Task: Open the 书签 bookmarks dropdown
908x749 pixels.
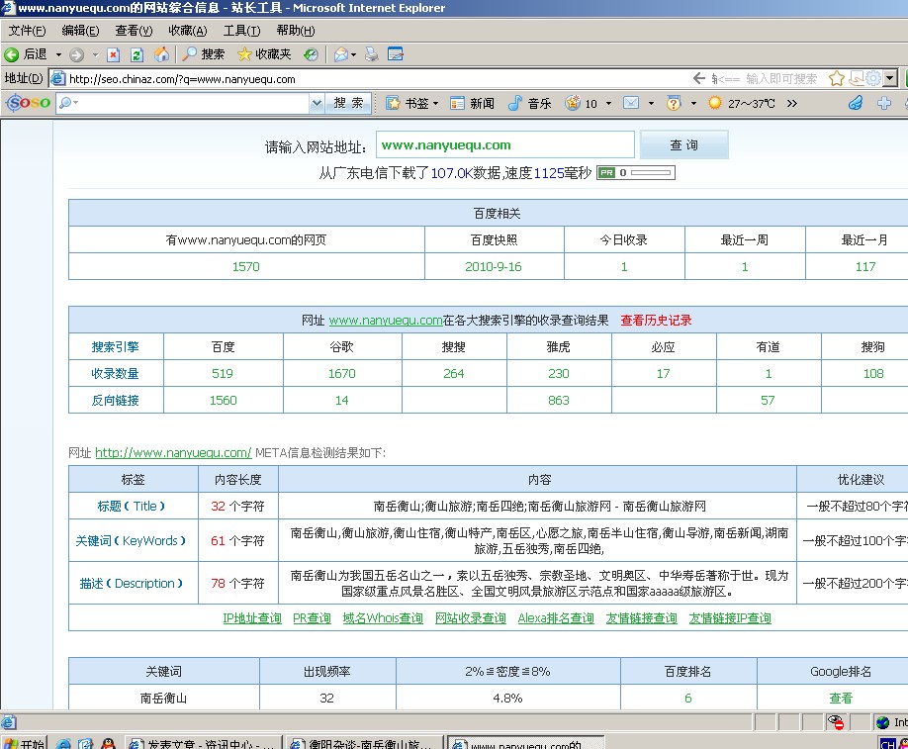Action: click(x=412, y=103)
